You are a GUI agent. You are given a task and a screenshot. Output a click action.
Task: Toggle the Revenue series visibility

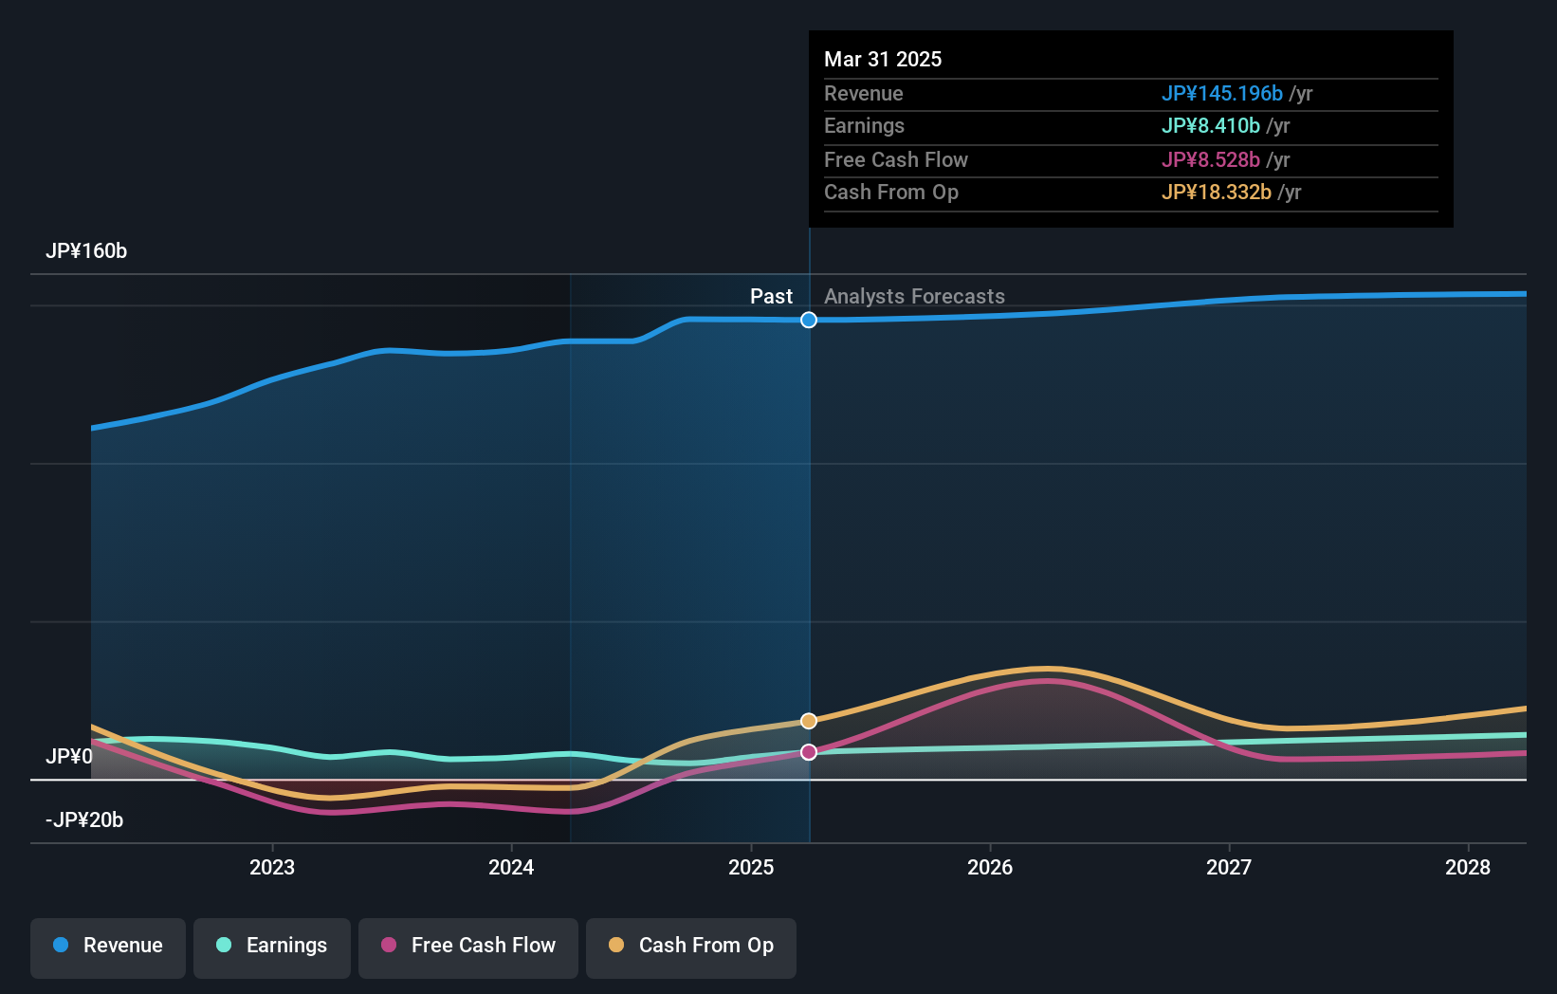point(107,946)
